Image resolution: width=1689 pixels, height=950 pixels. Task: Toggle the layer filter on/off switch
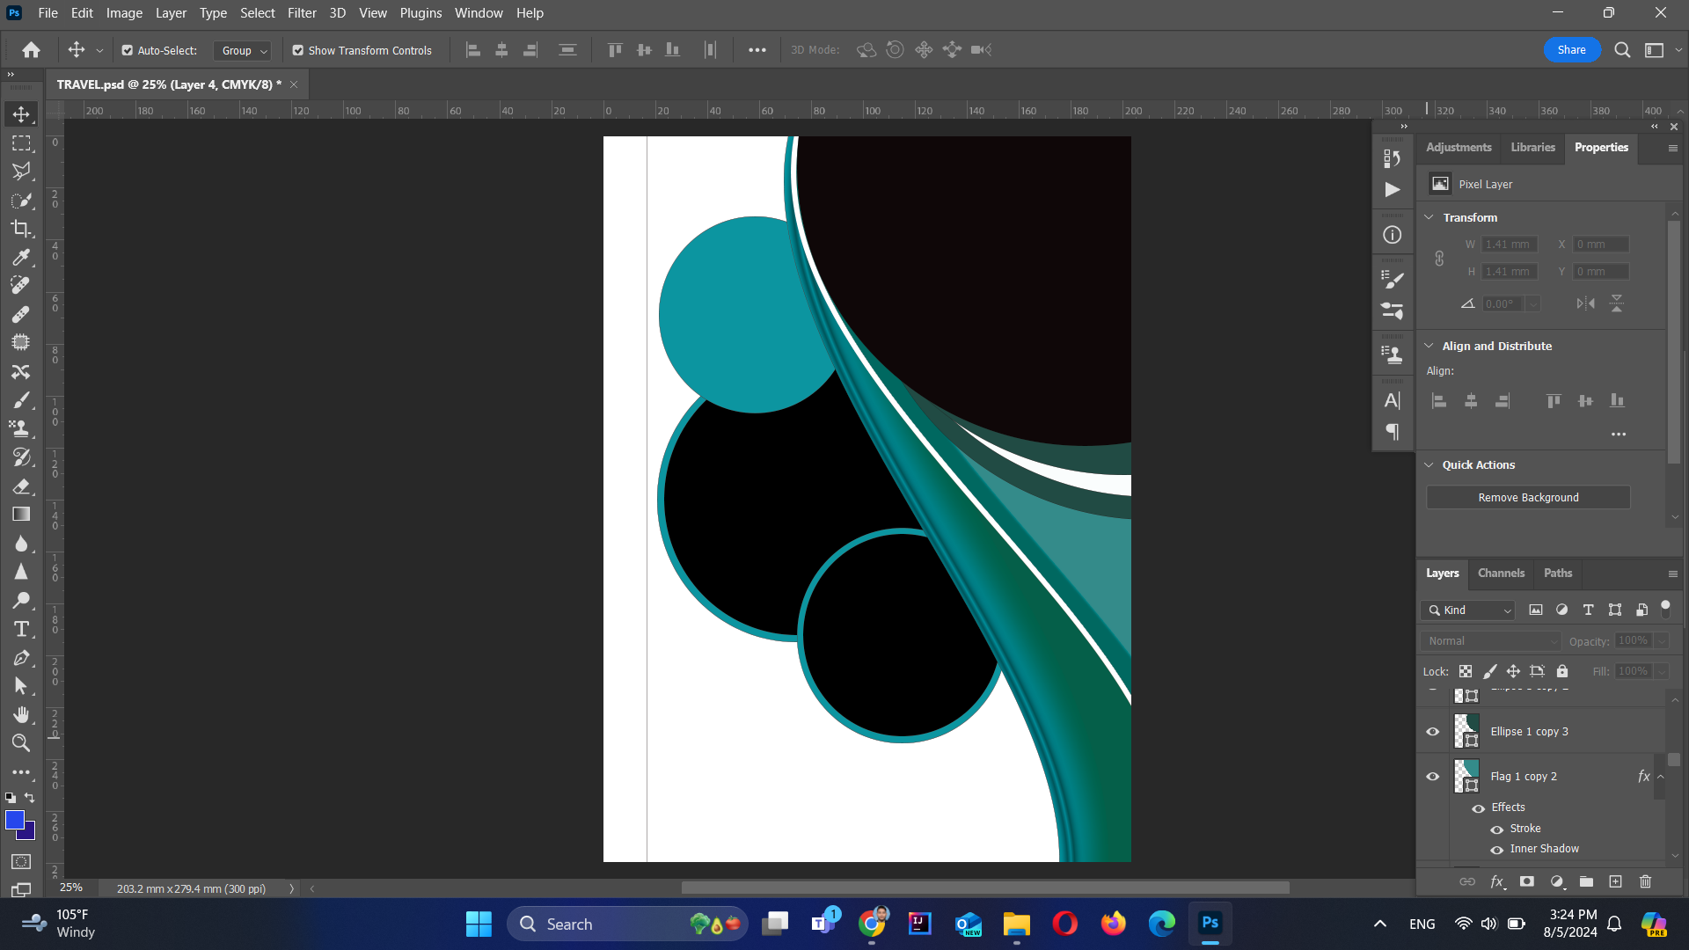click(1665, 608)
